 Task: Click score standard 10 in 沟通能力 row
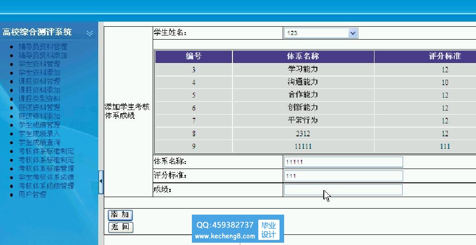pos(445,82)
